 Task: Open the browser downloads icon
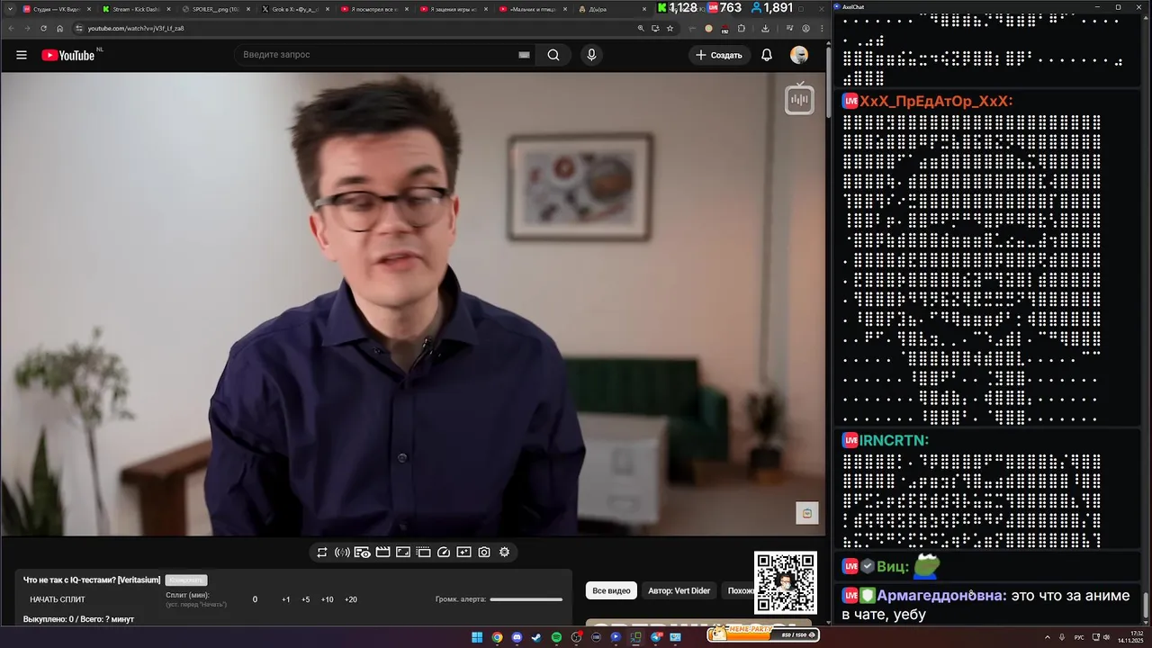[765, 28]
